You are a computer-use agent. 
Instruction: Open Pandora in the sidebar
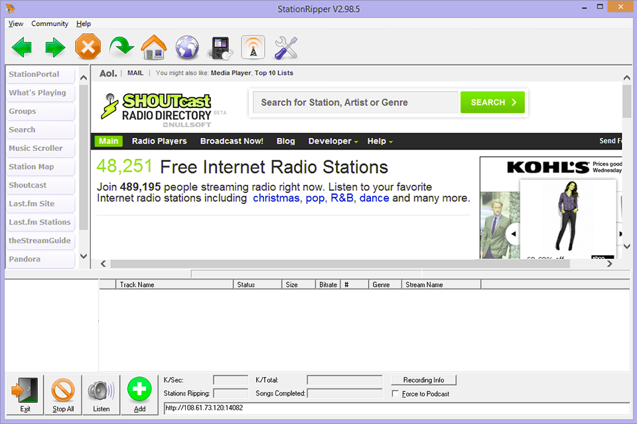tap(40, 259)
